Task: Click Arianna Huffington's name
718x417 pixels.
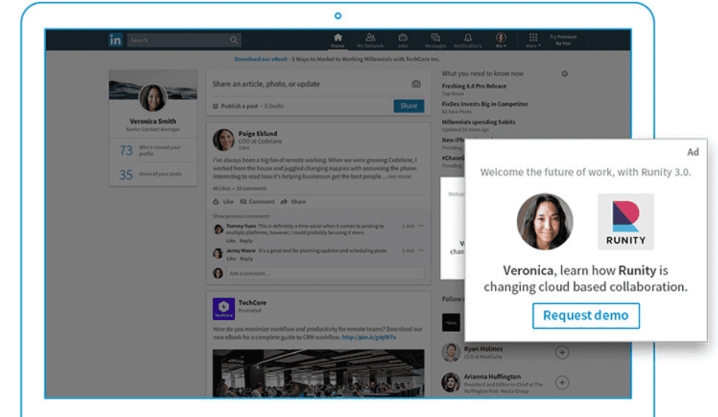Action: coord(492,377)
